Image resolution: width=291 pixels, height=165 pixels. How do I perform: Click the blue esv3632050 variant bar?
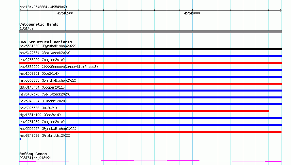tap(150, 70)
